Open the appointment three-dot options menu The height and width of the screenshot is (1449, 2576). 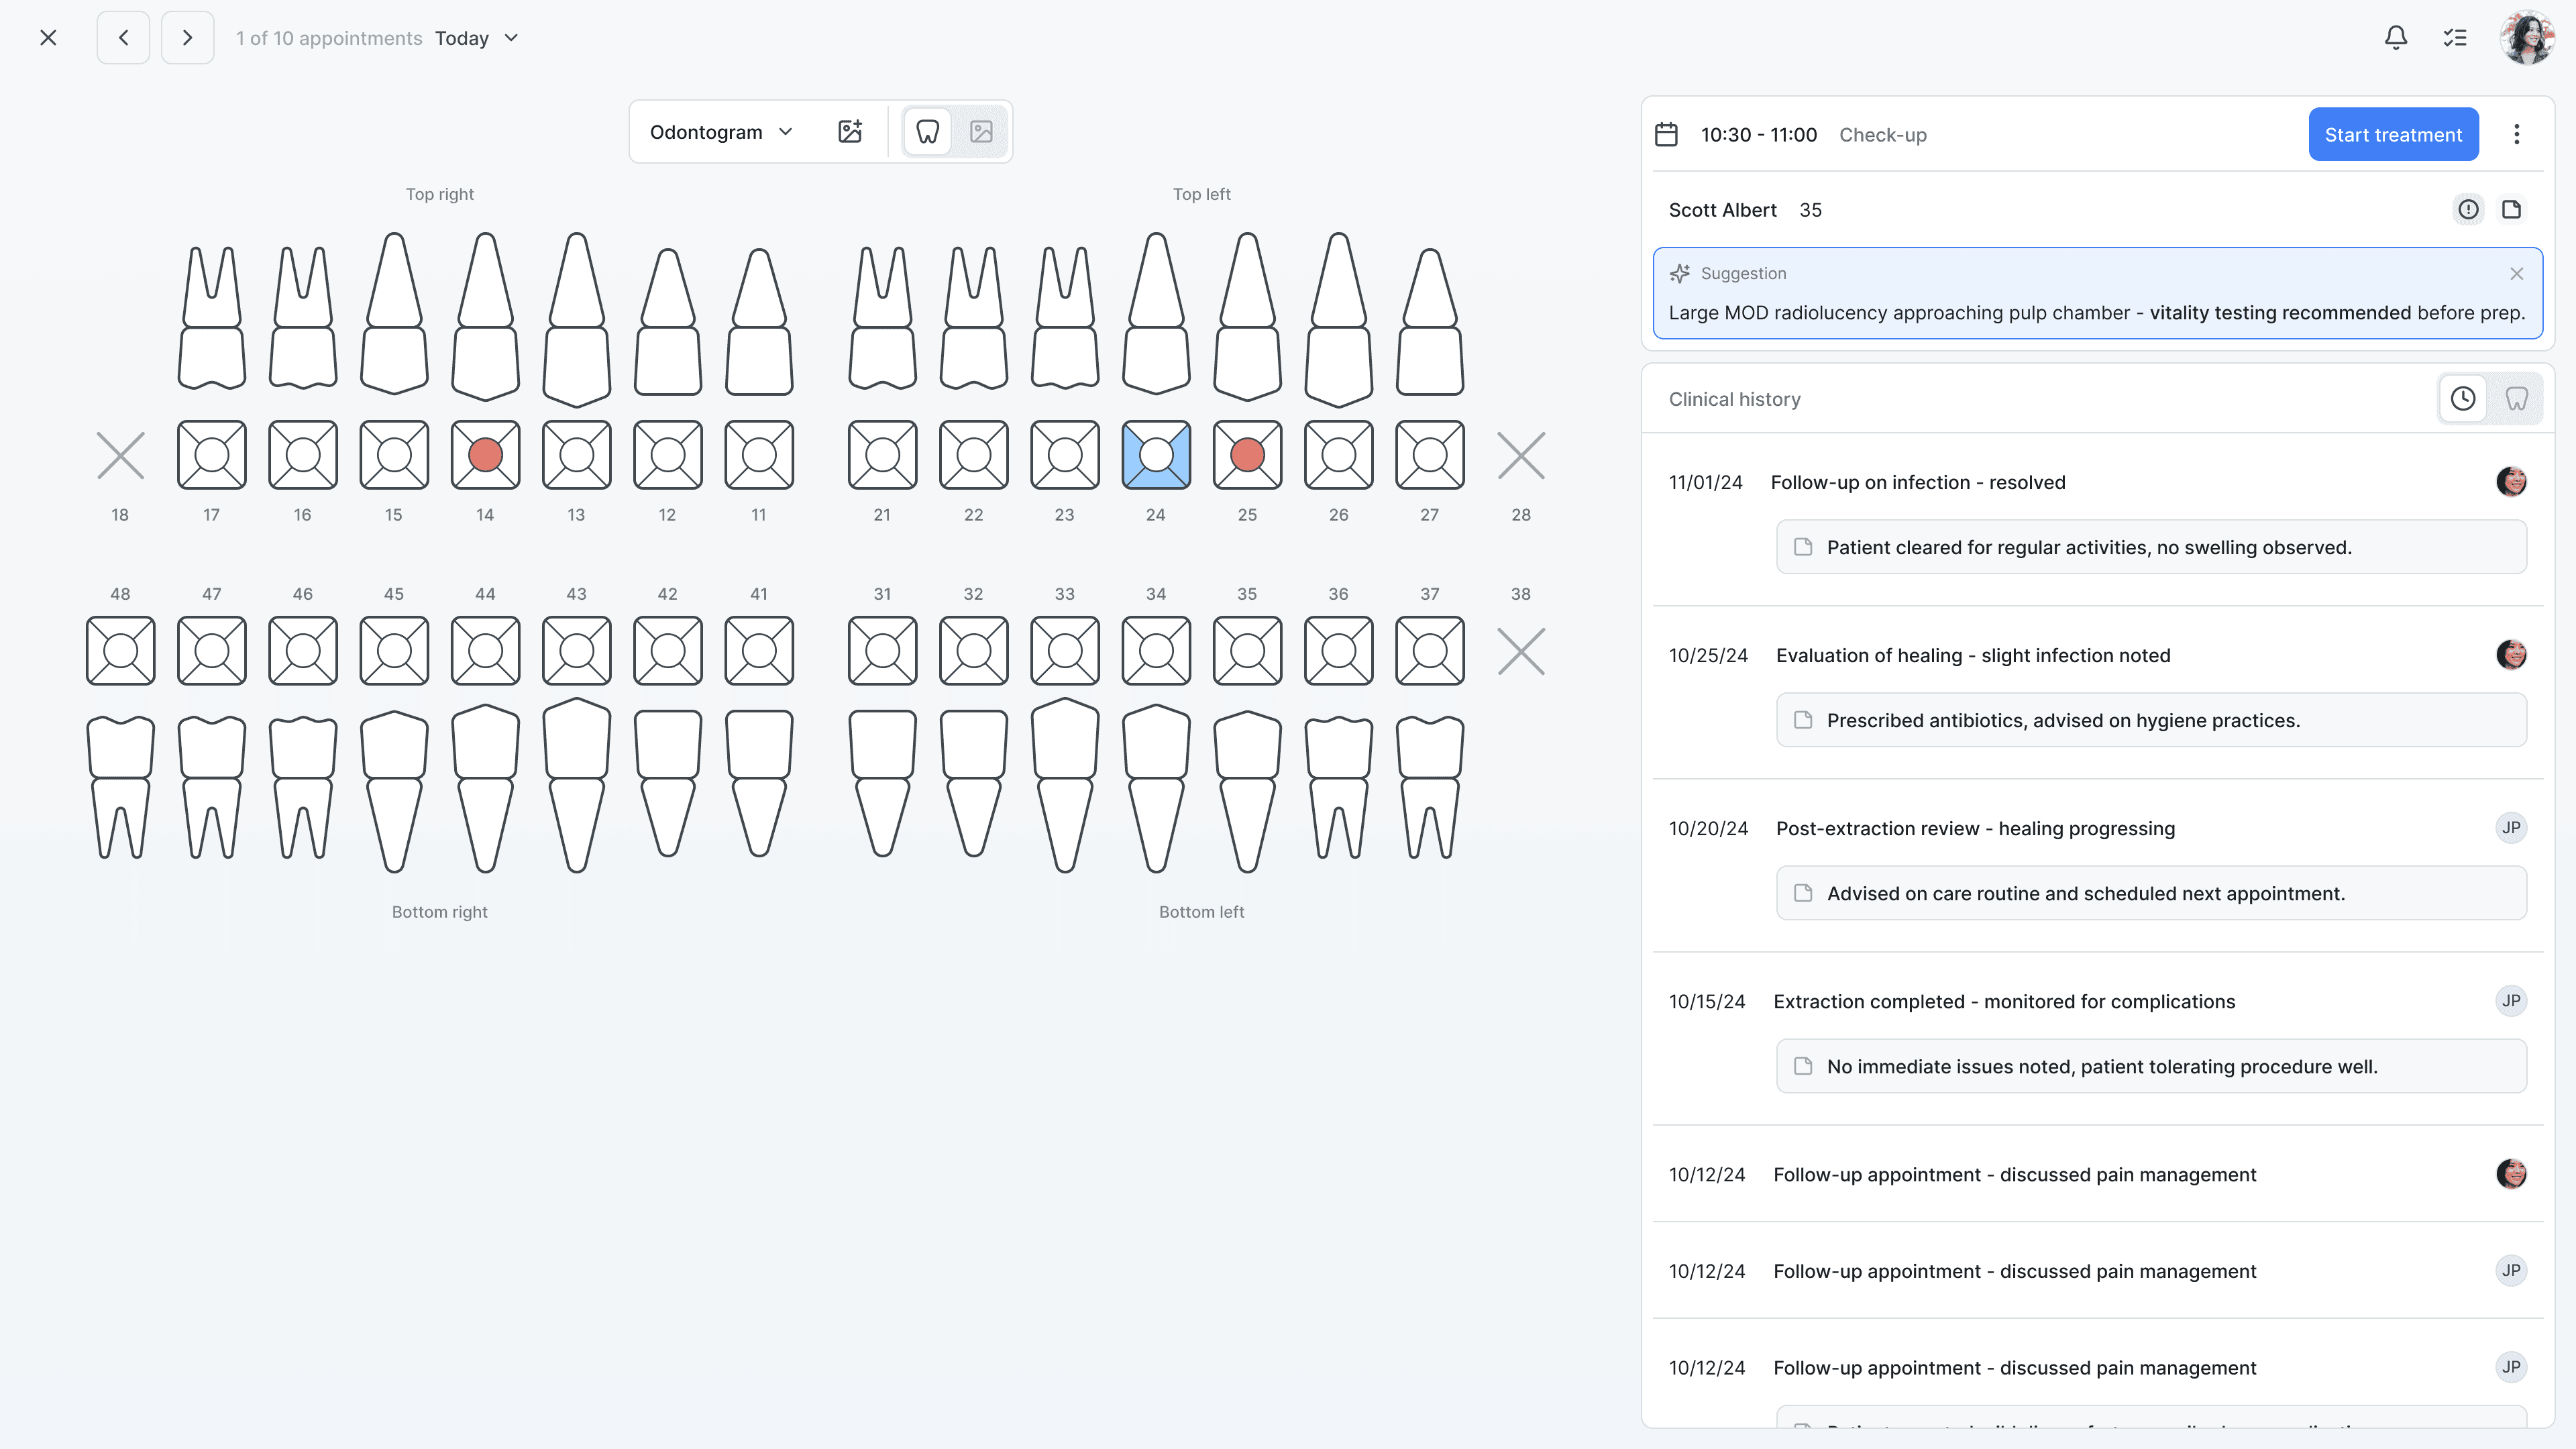pyautogui.click(x=2516, y=134)
